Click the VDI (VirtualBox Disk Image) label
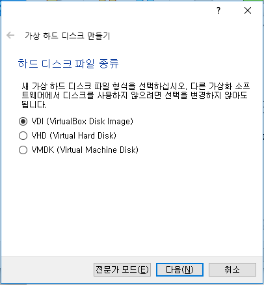264x285 pixels. (x=82, y=121)
